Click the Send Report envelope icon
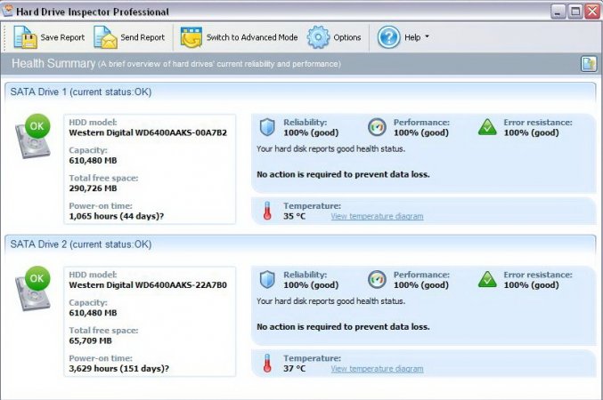This screenshot has width=603, height=400. (x=105, y=37)
